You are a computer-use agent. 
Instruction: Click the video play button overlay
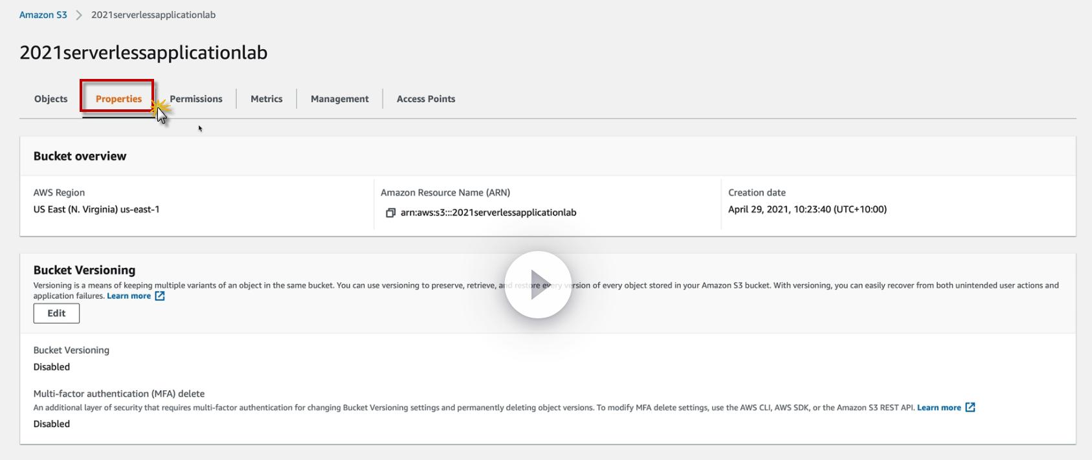tap(538, 285)
